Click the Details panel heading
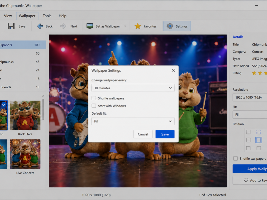This screenshot has height=200, width=267. 238,37
